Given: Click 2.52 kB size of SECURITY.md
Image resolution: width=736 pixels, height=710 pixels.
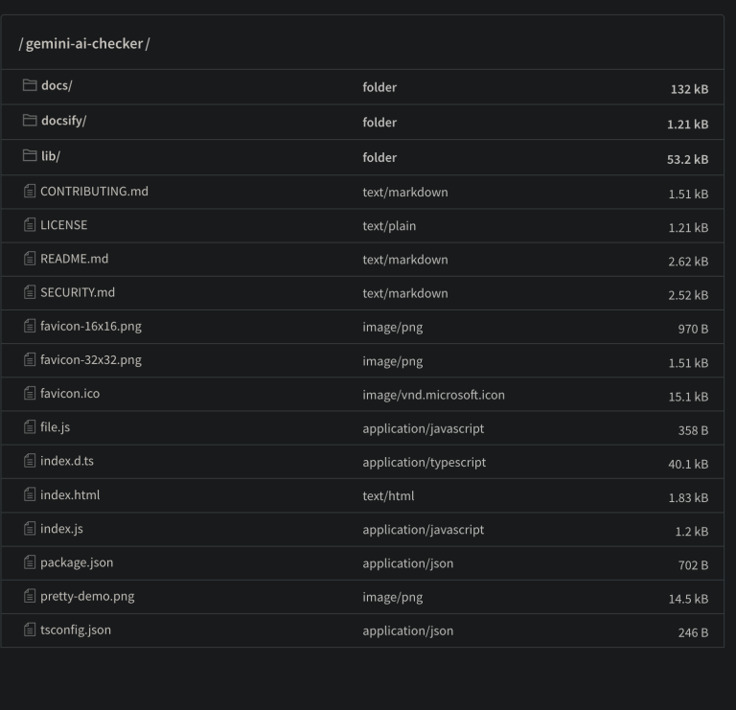Looking at the screenshot, I should pyautogui.click(x=688, y=295).
